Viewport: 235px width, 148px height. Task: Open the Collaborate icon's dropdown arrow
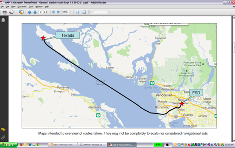(x=15, y=12)
